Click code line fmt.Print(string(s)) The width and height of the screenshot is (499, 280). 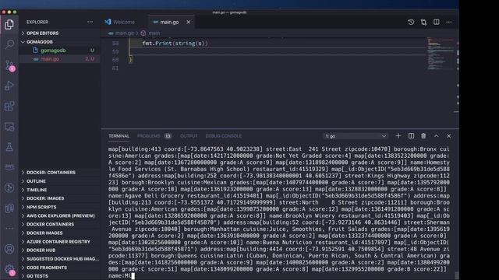(x=175, y=44)
